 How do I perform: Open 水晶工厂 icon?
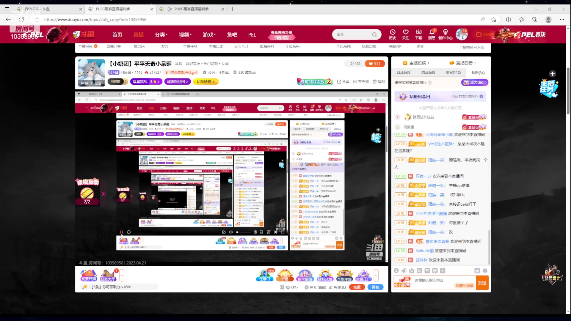pyautogui.click(x=363, y=275)
